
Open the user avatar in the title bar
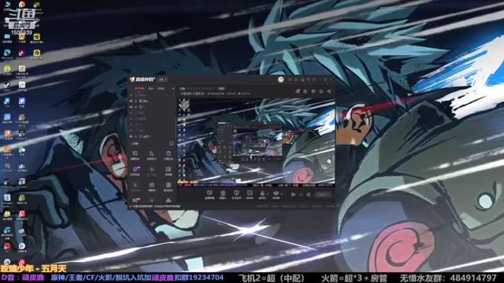click(x=281, y=80)
